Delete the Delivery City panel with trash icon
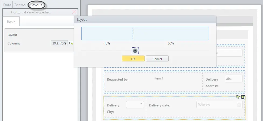Viewport: 263px width, 121px height. click(x=243, y=97)
